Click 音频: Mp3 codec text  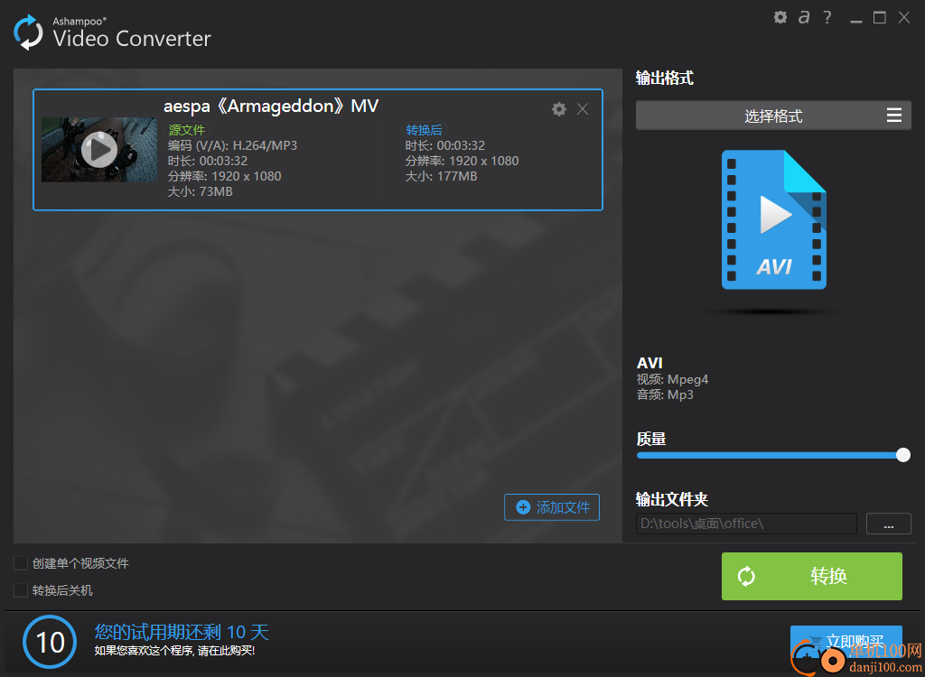point(666,394)
